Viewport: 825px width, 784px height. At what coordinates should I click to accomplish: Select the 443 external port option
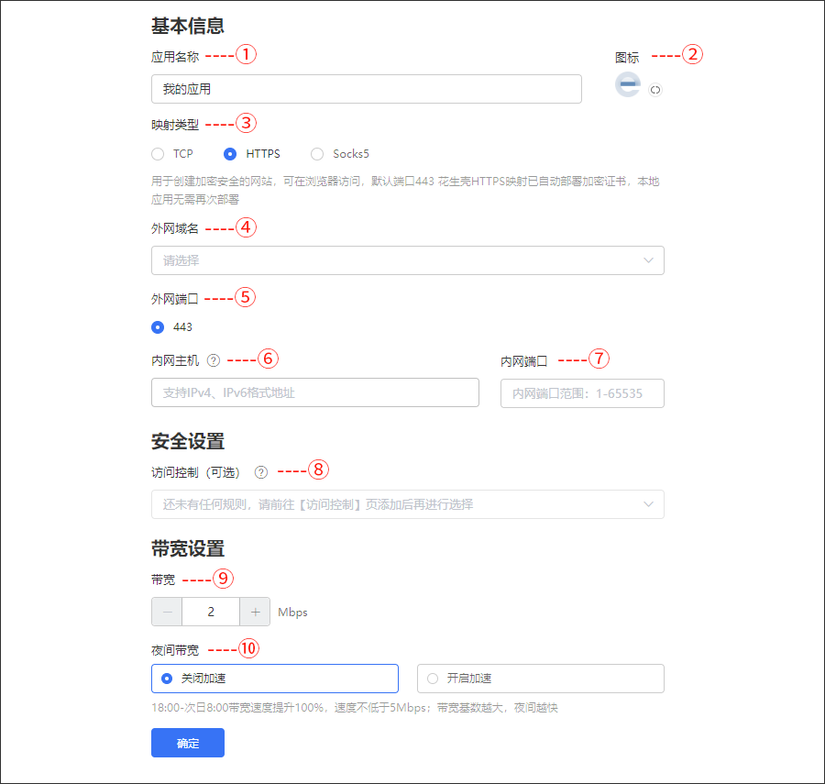[x=157, y=326]
